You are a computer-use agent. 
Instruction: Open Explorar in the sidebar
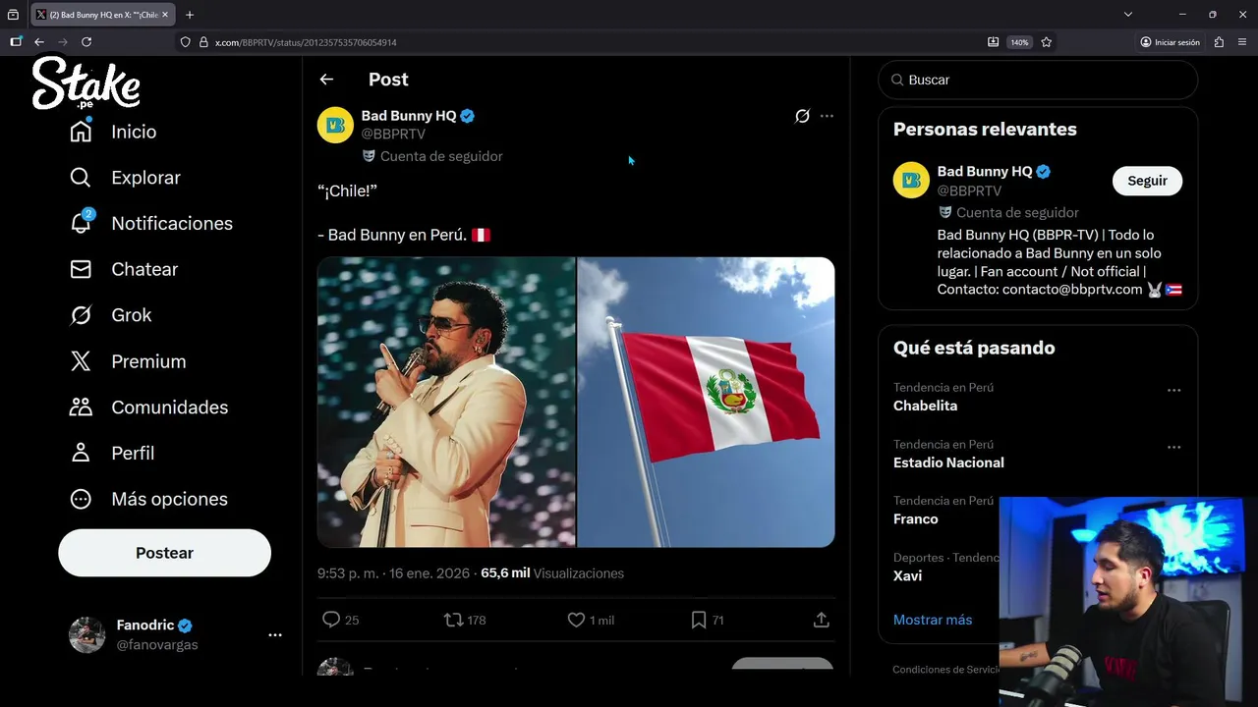coord(145,178)
